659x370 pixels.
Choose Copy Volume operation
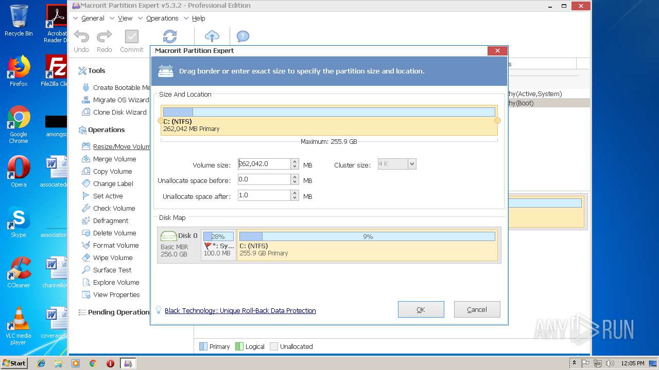(x=107, y=171)
